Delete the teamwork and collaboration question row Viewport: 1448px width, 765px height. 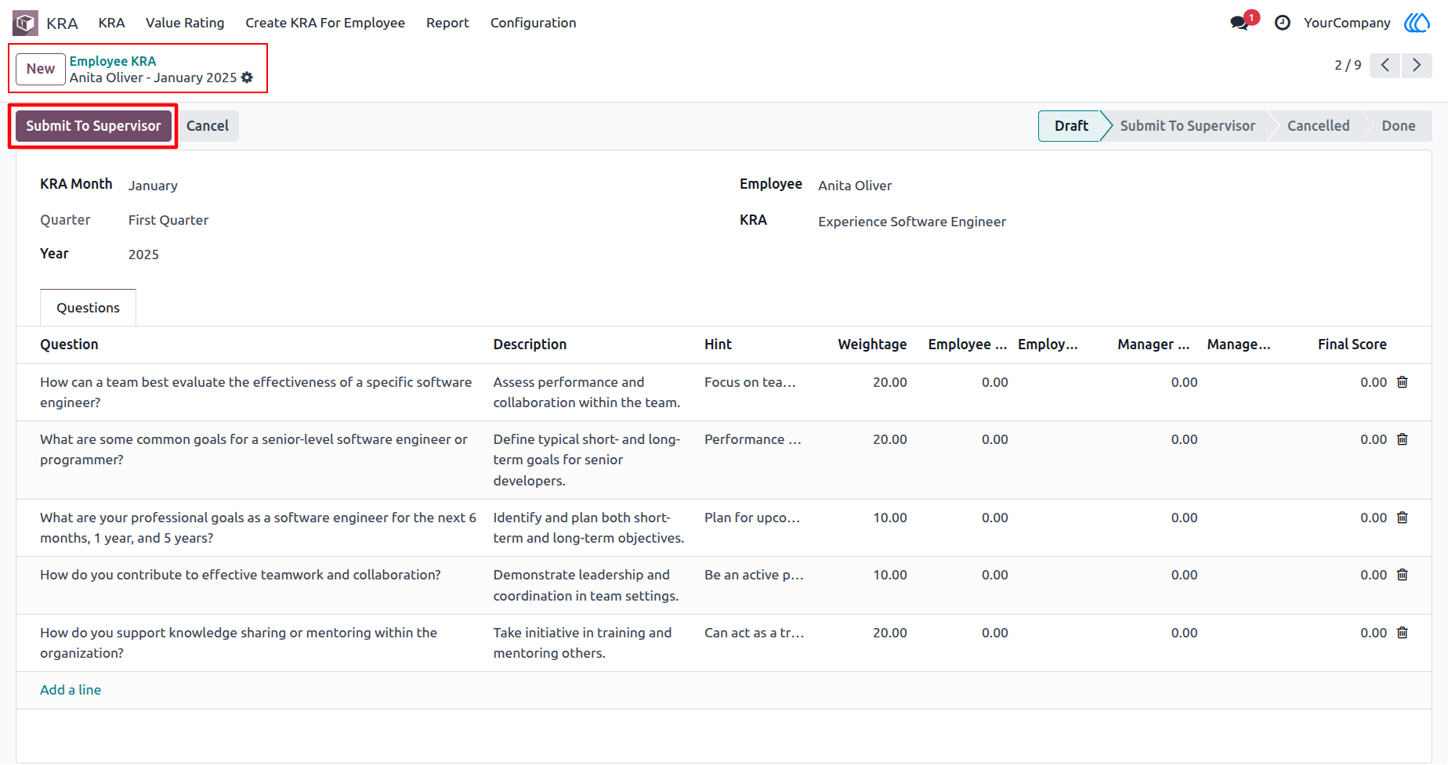[x=1403, y=575]
